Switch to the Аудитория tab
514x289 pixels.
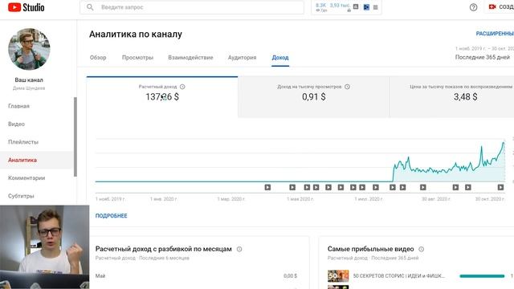[x=243, y=57]
